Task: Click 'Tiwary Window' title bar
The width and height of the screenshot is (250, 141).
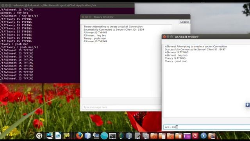Action: tap(135, 17)
